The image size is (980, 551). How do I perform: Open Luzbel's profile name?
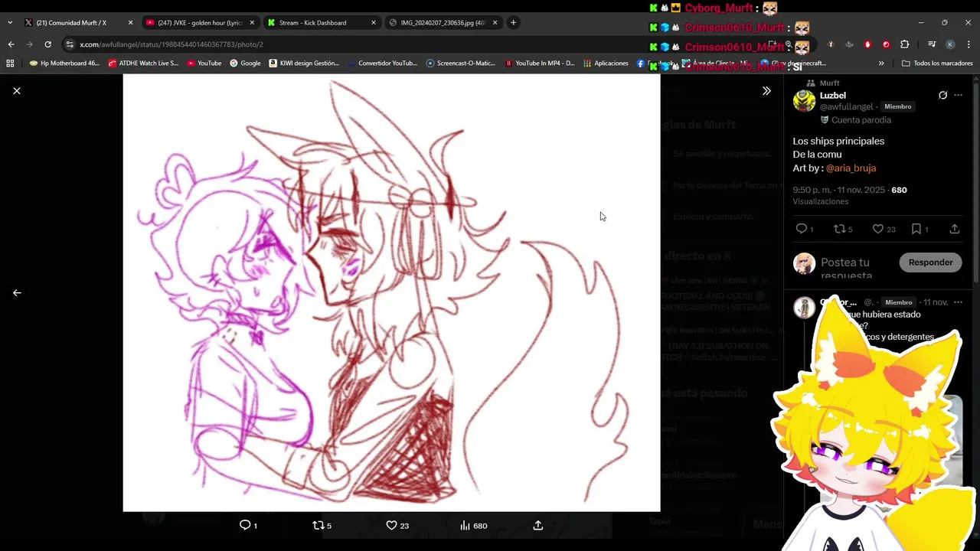(x=833, y=96)
